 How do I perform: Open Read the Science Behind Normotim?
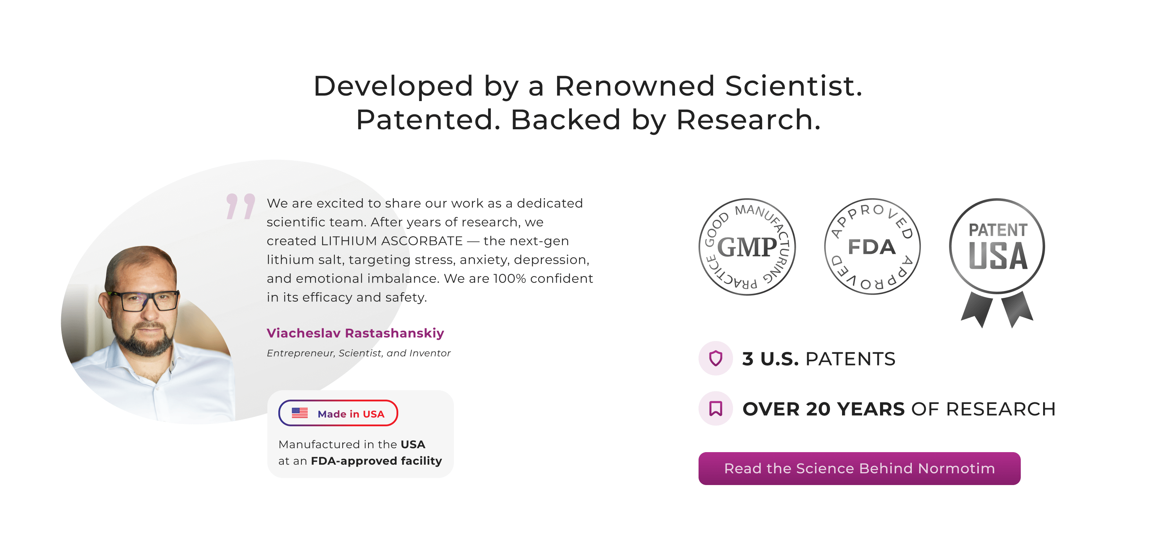[x=859, y=468]
